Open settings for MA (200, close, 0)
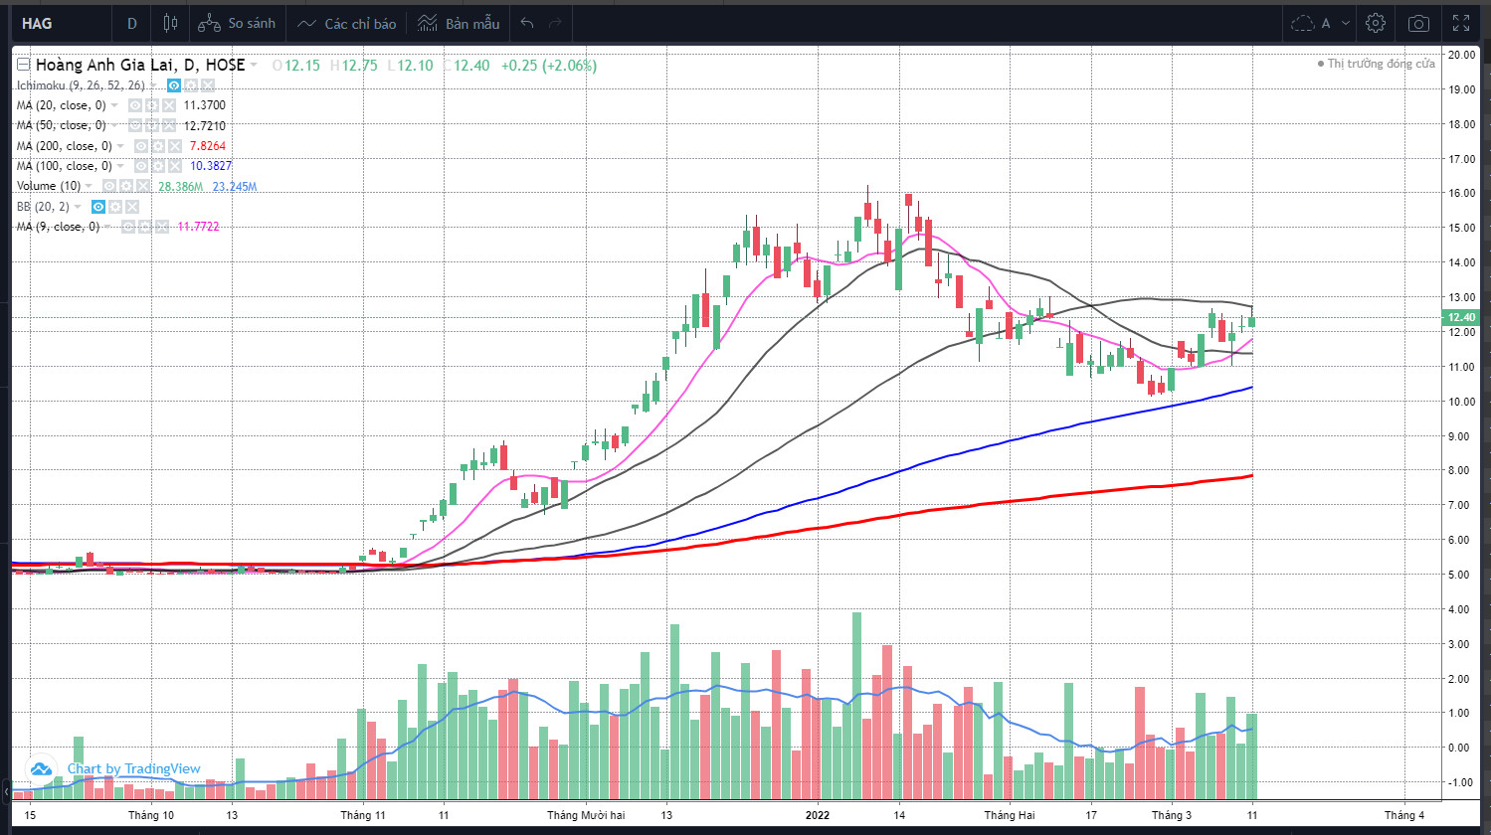The height and width of the screenshot is (835, 1491). [x=158, y=146]
